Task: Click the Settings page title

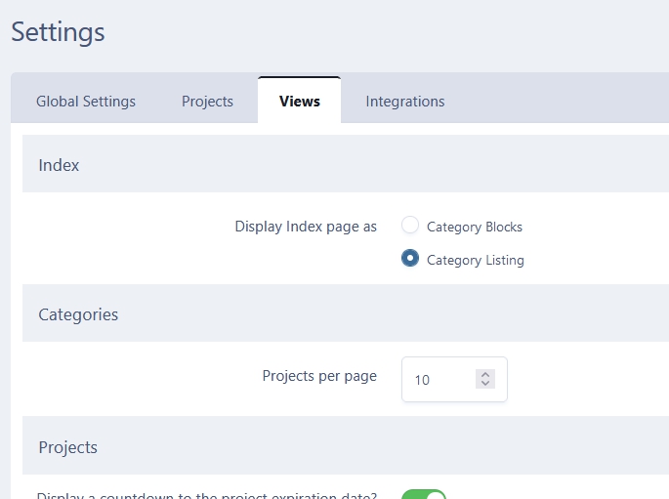Action: point(58,32)
